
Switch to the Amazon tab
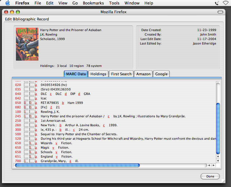point(143,74)
